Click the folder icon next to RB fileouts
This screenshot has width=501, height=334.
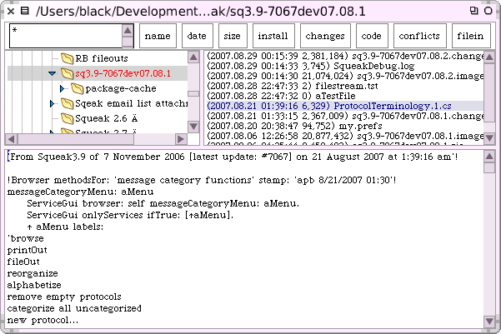coord(67,58)
